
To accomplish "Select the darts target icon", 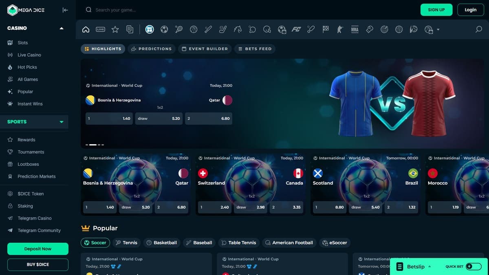I will (x=384, y=29).
